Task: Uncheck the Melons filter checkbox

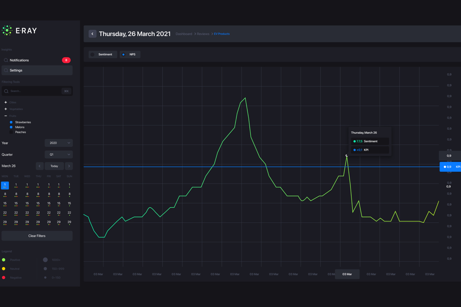Action: pos(11,127)
